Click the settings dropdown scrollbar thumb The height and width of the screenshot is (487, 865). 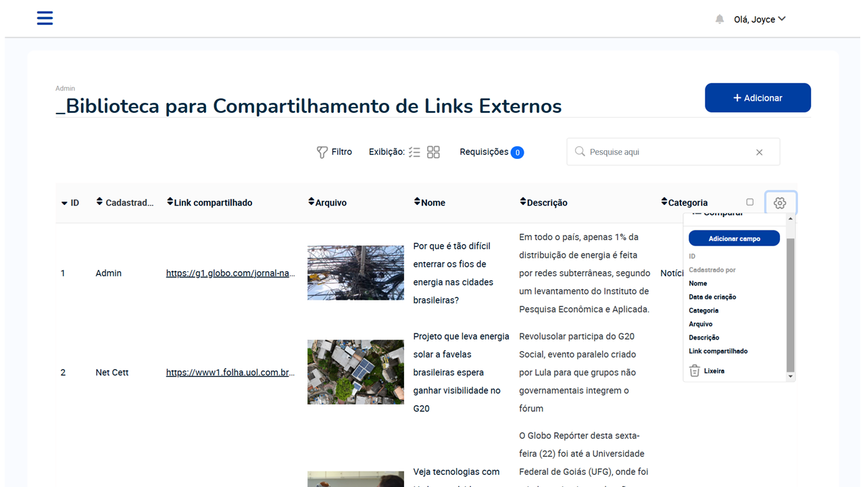click(x=791, y=304)
